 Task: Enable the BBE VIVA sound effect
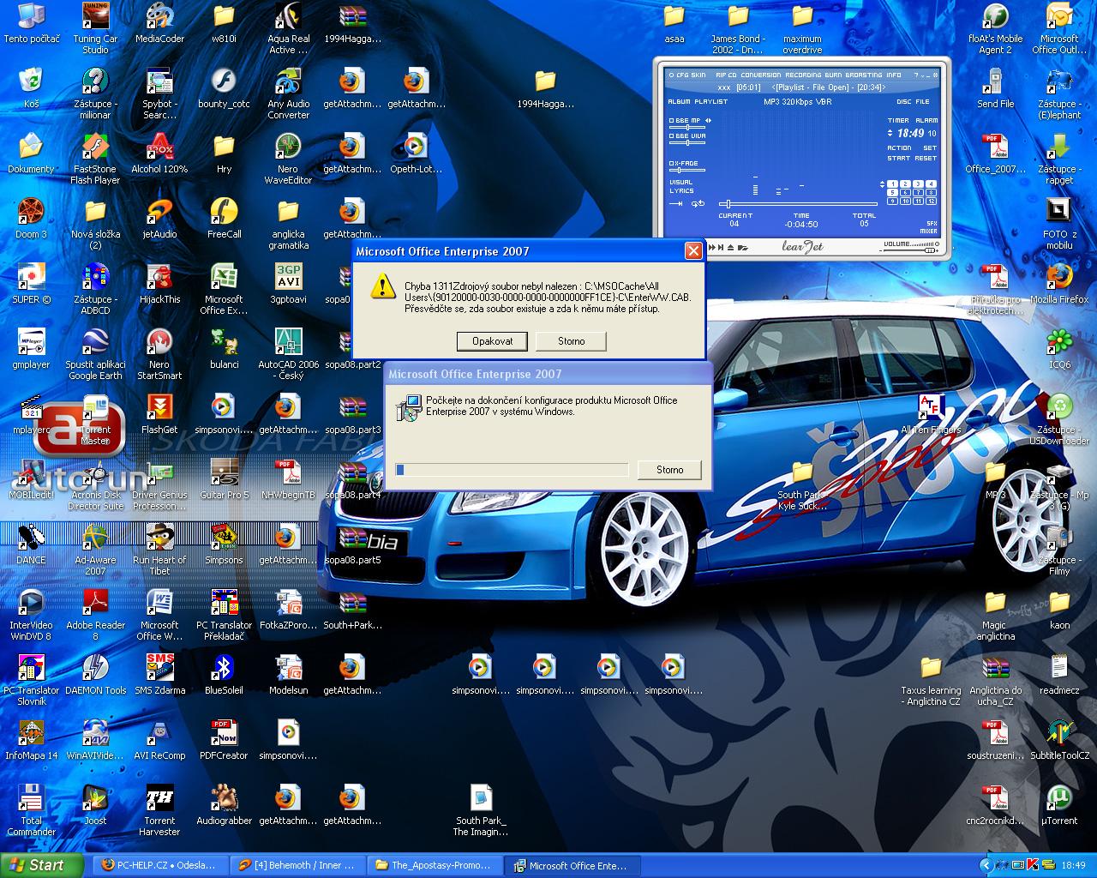point(672,136)
